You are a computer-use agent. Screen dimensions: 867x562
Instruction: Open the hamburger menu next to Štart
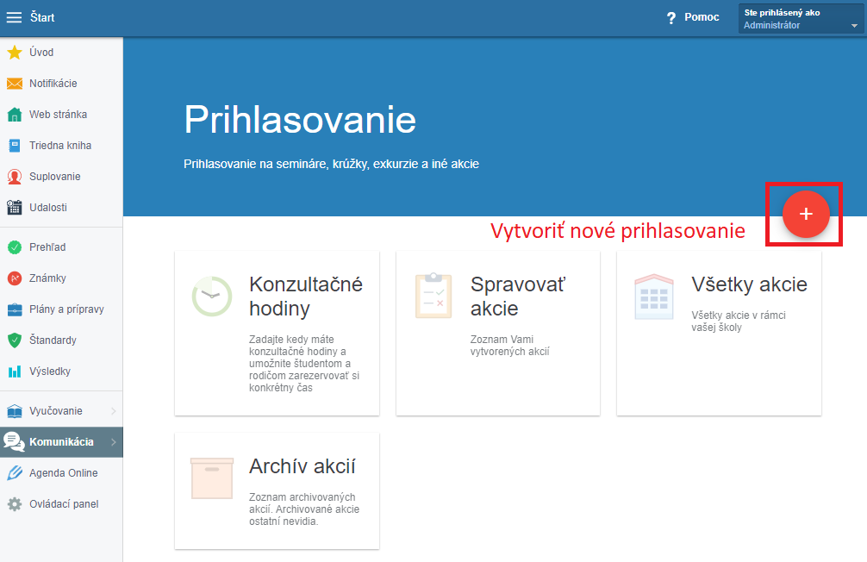15,17
